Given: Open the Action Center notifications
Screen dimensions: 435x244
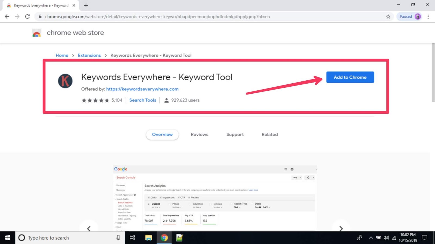Looking at the screenshot, I should click(424, 238).
